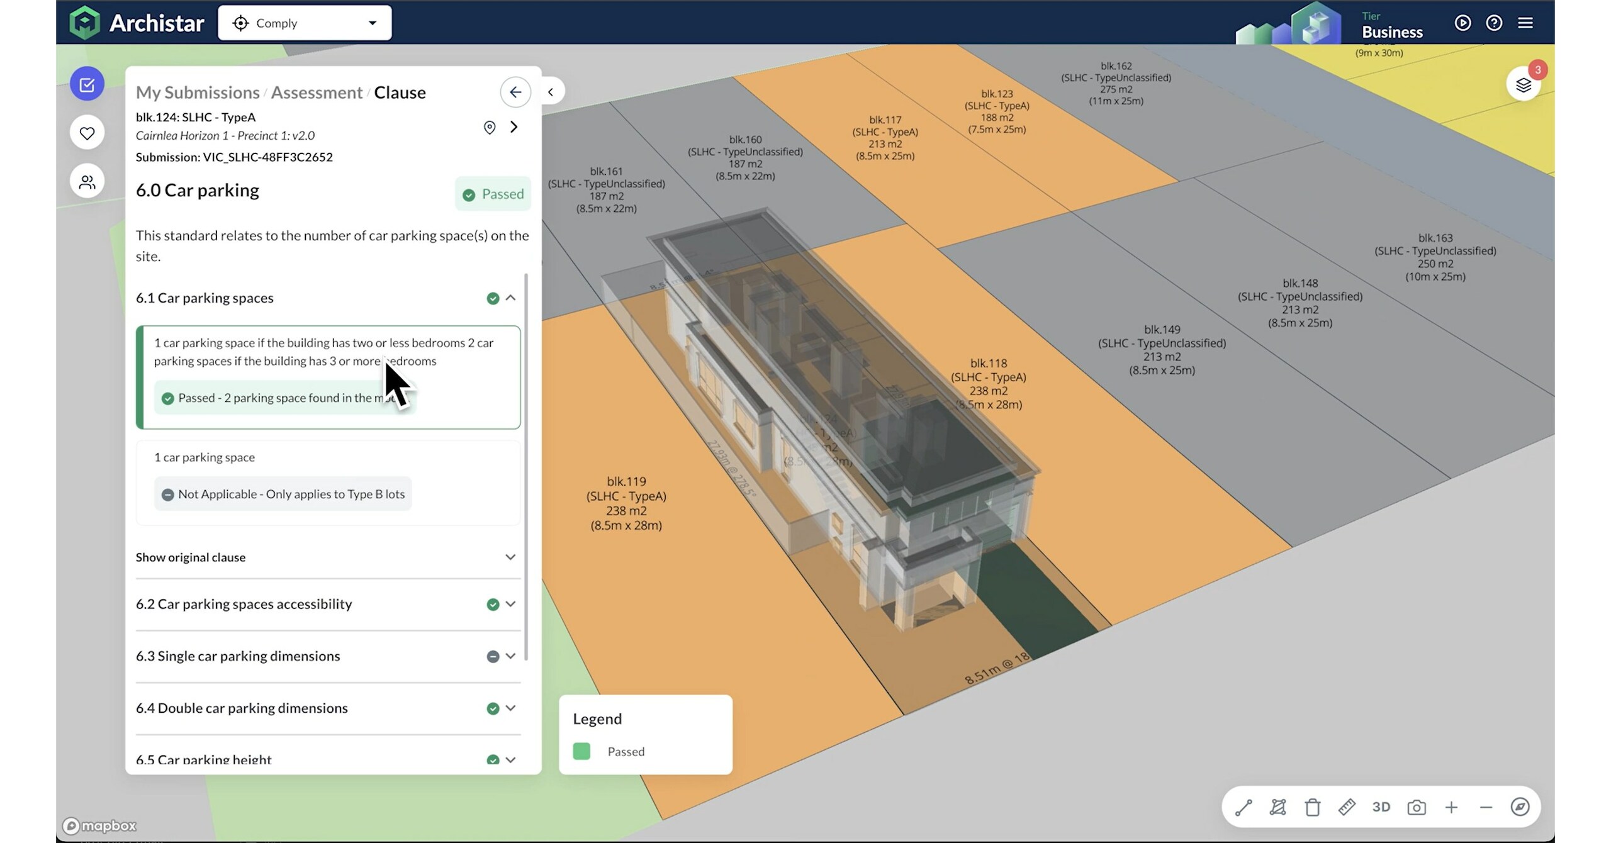Click the back arrow in the clause panel
Viewport: 1611px width, 843px height.
click(515, 92)
